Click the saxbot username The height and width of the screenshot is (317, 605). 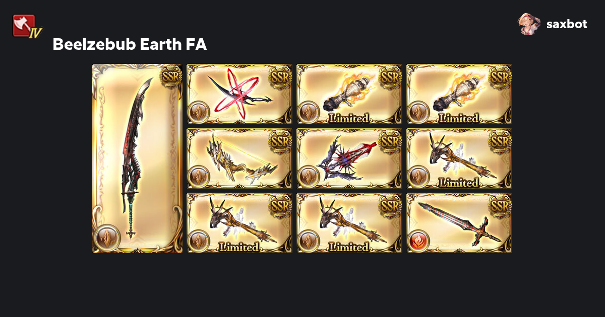point(567,24)
